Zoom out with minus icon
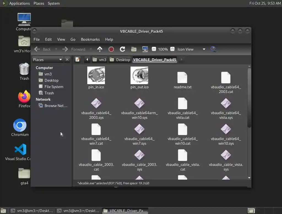This screenshot has width=282, height=214. pyautogui.click(x=154, y=49)
